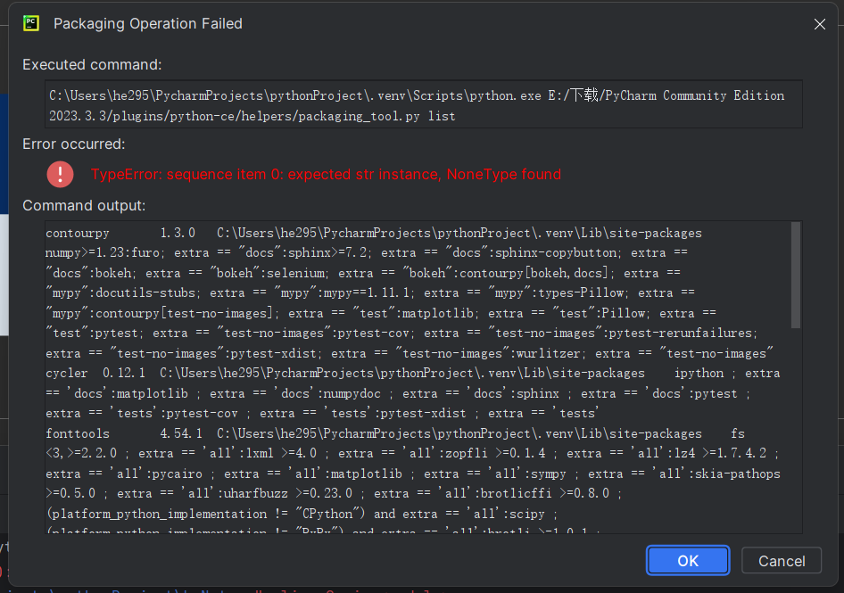Click the '>=0.5.0 ; extra' uharfbuzz line
The width and height of the screenshot is (844, 593).
point(334,493)
